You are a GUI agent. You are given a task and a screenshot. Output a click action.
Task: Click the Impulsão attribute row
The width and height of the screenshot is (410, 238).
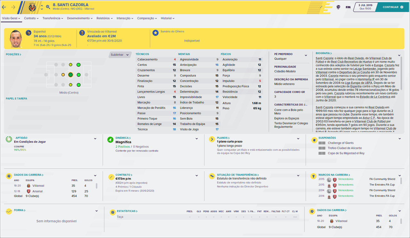pos(242,81)
